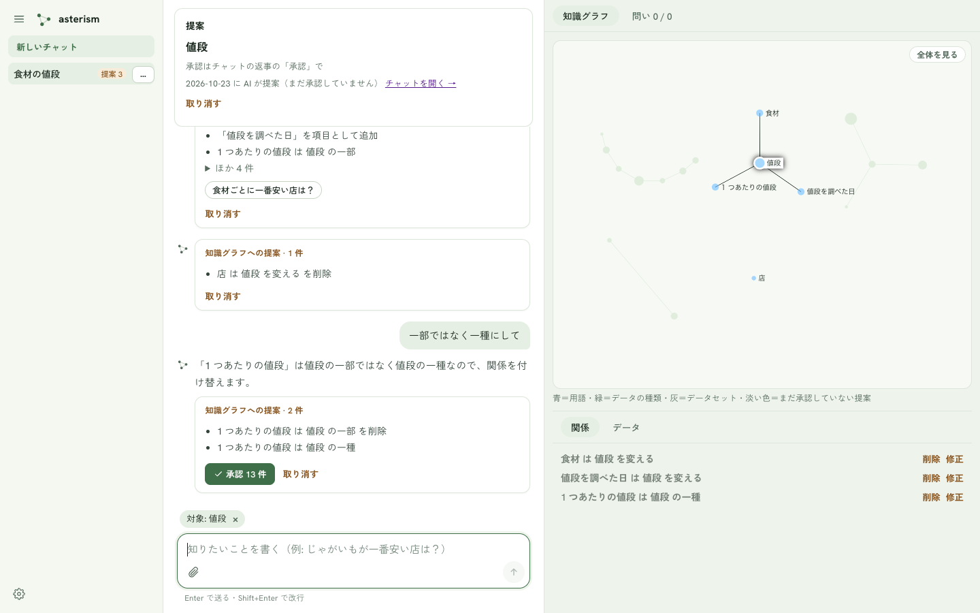
Task: Select the 値段を調べた日 graph node
Action: pyautogui.click(x=801, y=192)
